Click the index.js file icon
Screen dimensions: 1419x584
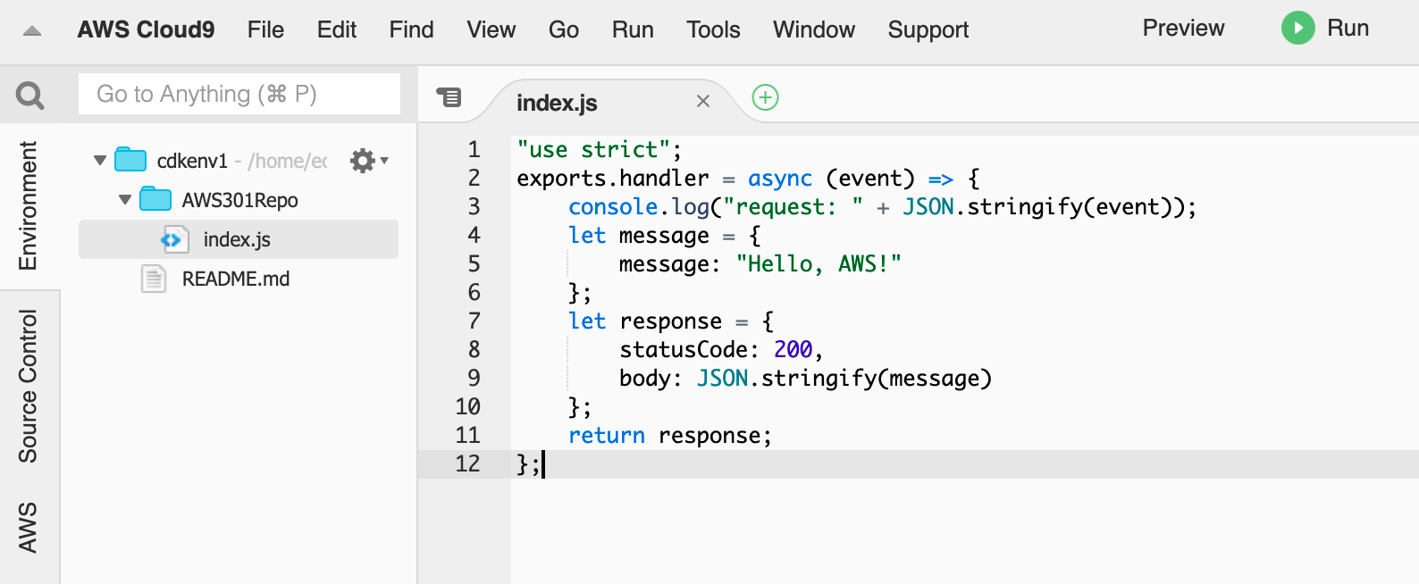tap(174, 239)
